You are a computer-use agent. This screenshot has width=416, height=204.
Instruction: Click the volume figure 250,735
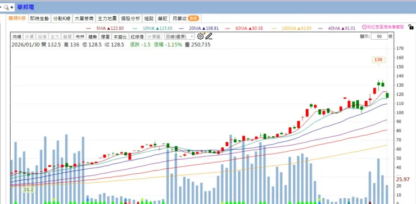[x=200, y=45]
